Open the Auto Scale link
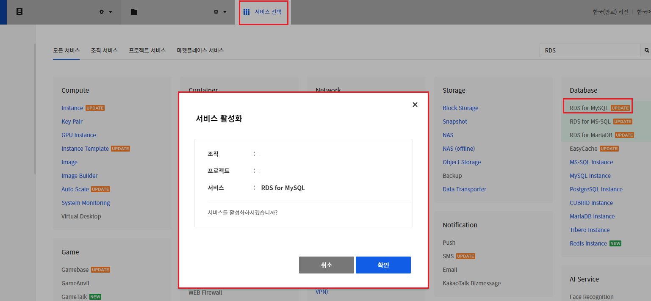This screenshot has height=301, width=651. pos(75,189)
